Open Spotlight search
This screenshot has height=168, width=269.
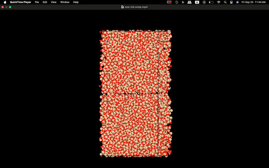coord(225,2)
